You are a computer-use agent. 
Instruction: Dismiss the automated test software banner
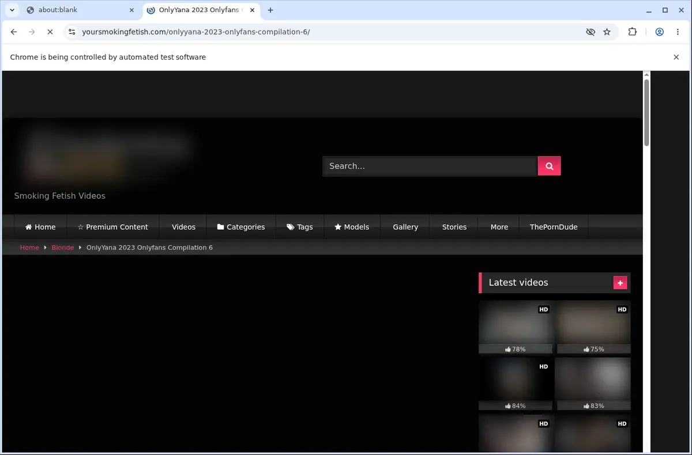[x=676, y=57]
